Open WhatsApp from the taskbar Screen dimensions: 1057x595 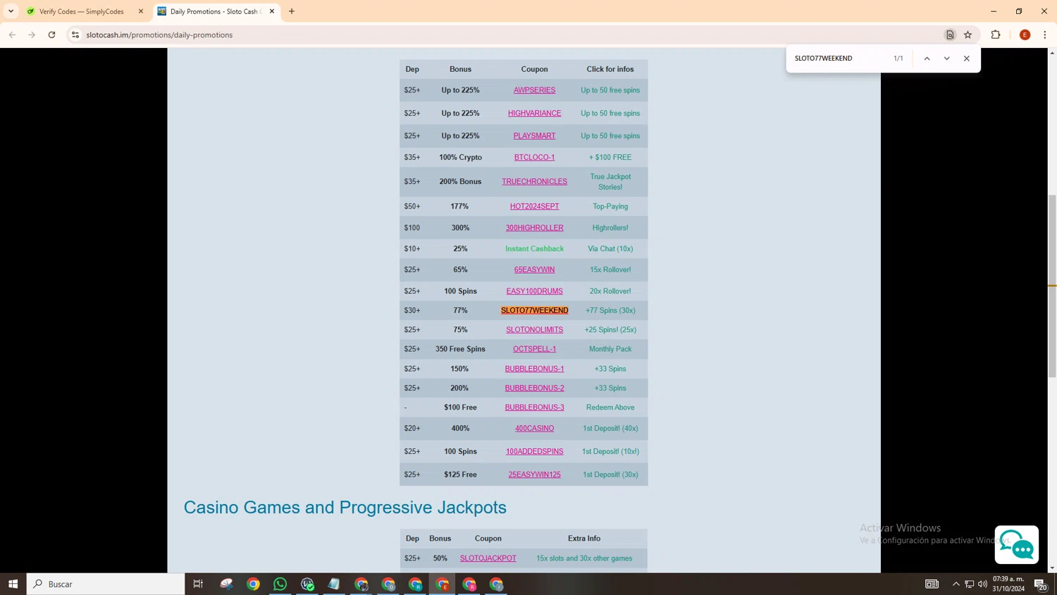(x=280, y=584)
